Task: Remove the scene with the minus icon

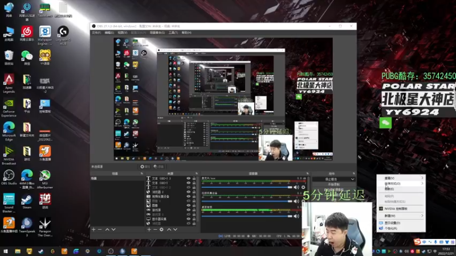Action: [100, 229]
